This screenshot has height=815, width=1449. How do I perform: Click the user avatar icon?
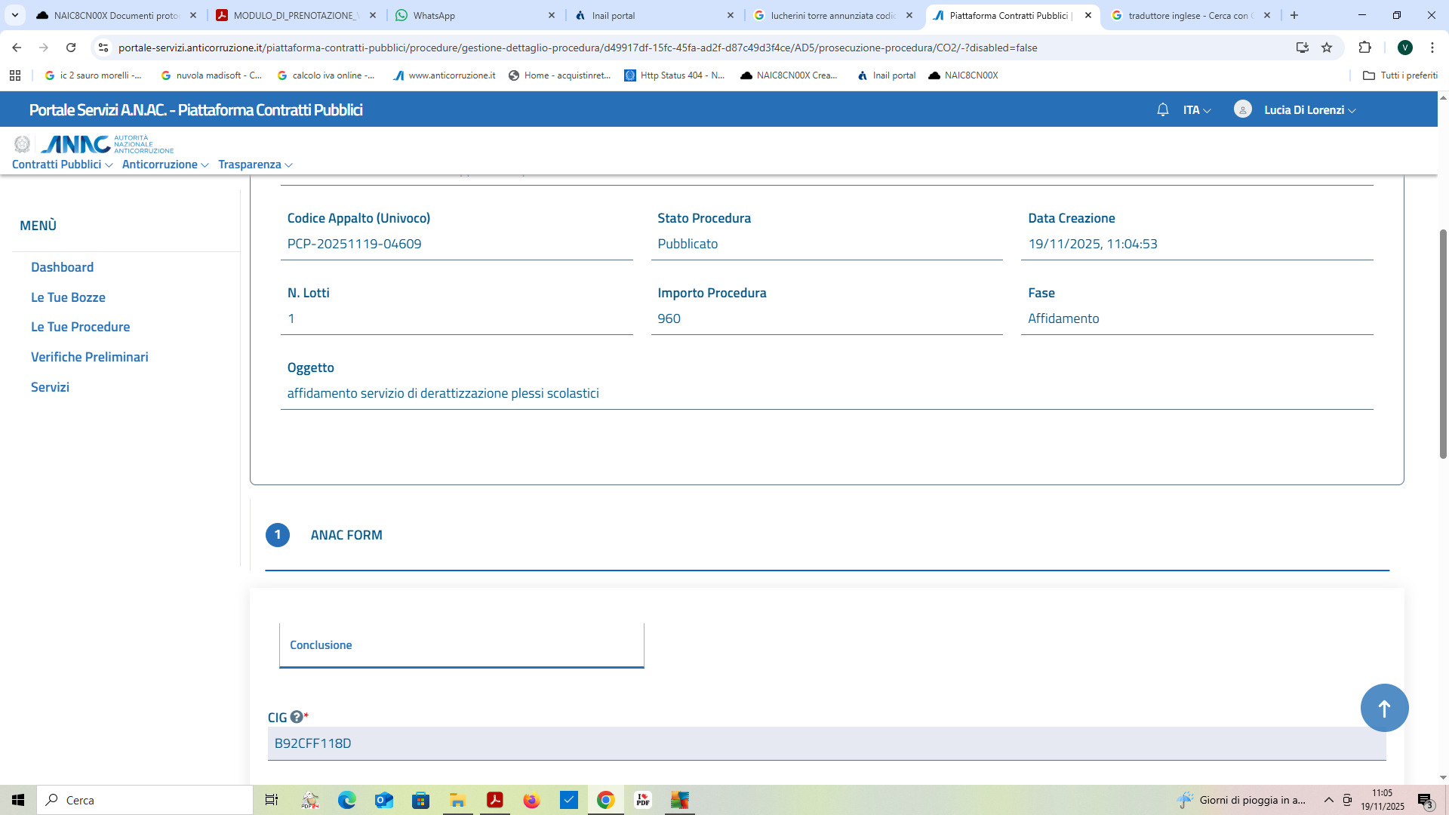(1242, 110)
